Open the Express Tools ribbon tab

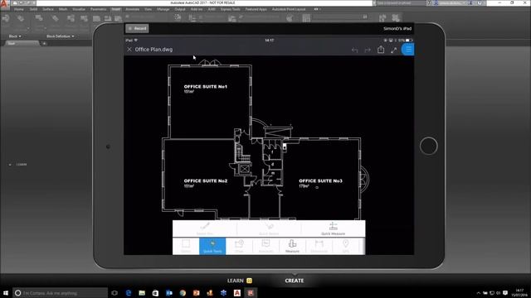(x=231, y=9)
